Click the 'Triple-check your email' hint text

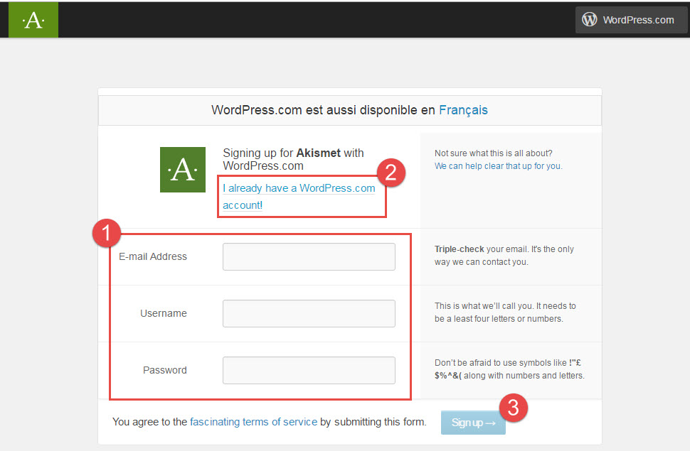point(504,256)
